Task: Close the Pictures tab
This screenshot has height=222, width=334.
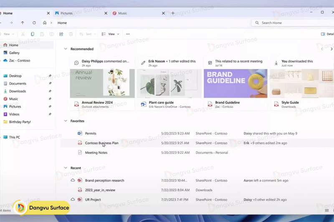Action: pos(106,13)
